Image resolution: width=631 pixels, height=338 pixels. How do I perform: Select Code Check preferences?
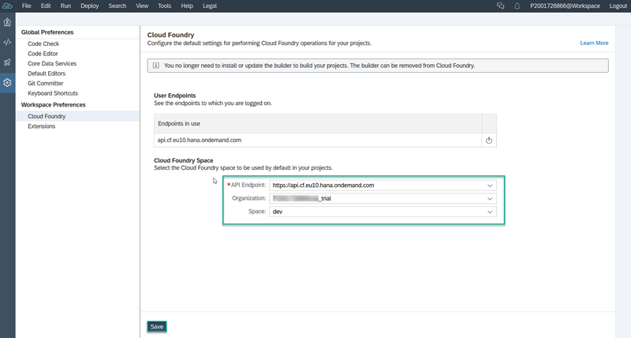point(43,43)
